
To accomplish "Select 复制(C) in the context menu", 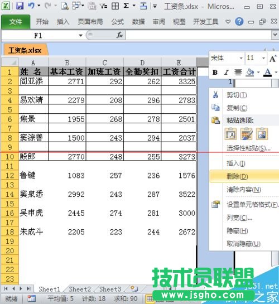I will (x=237, y=108).
